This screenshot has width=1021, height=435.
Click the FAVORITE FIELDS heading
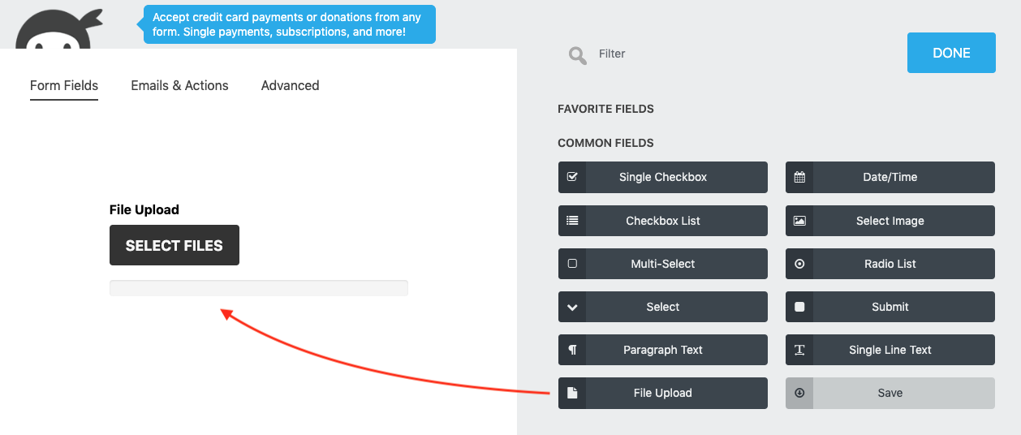tap(605, 109)
